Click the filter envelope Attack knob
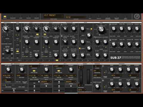This screenshot has height=107, width=143. (x=114, y=29)
